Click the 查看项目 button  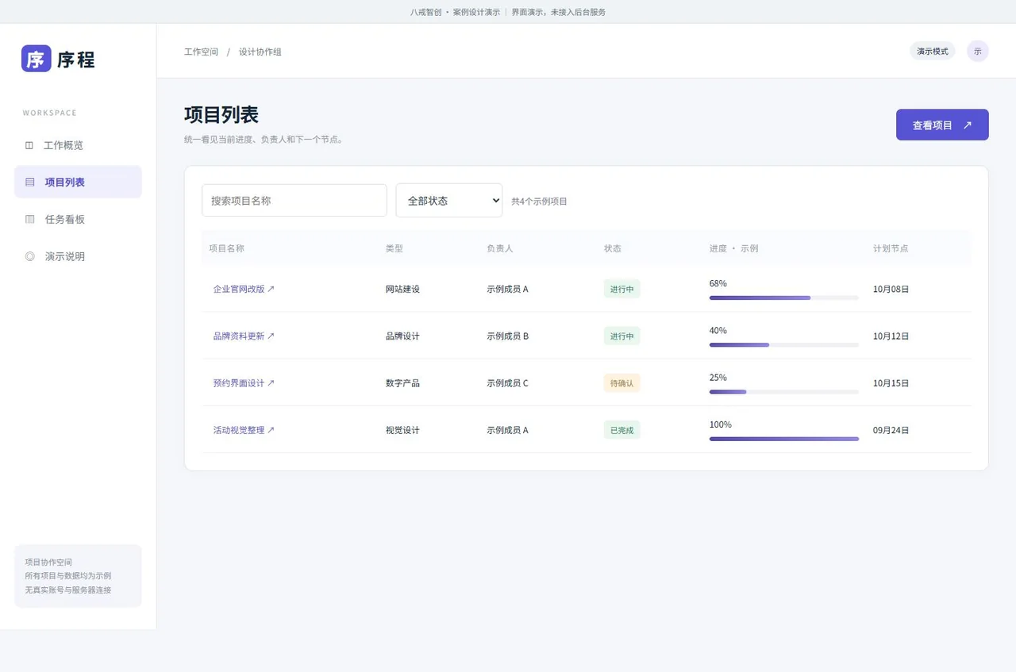coord(942,125)
